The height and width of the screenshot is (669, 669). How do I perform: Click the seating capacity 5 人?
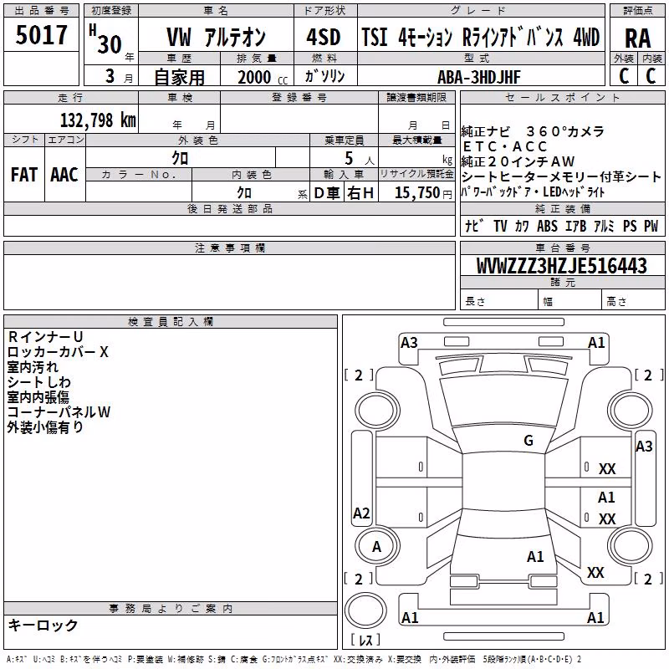click(x=360, y=159)
